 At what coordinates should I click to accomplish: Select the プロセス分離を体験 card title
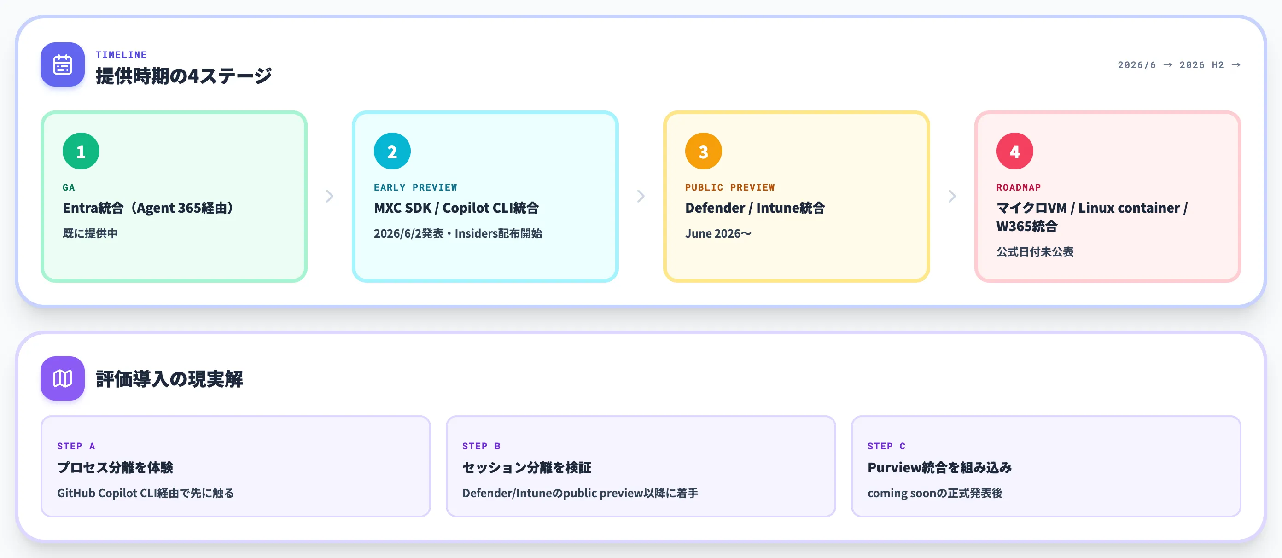point(115,468)
